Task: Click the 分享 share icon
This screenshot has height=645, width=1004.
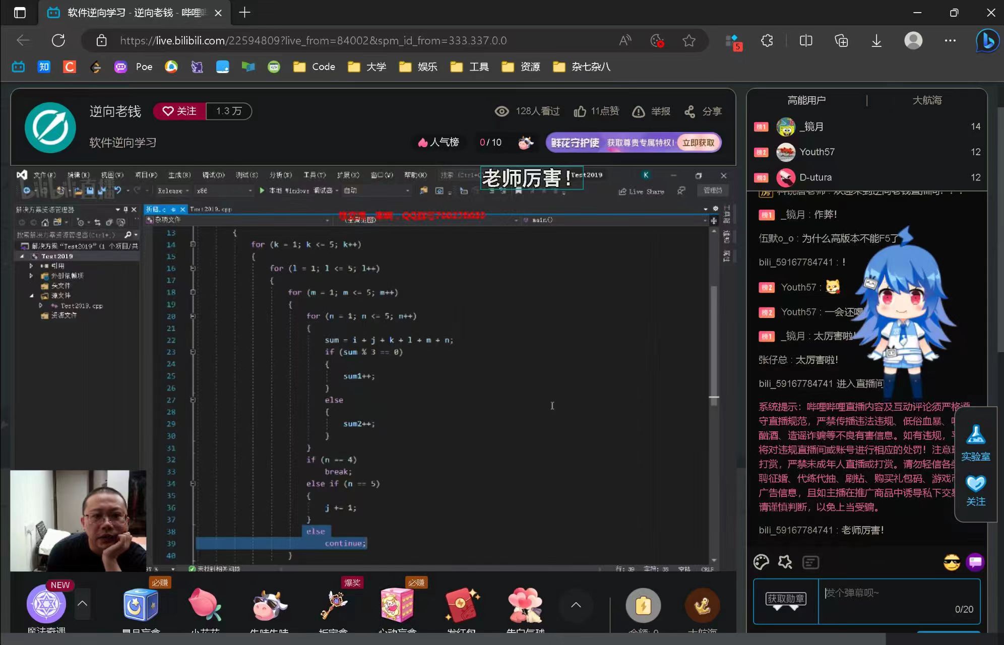Action: click(690, 111)
